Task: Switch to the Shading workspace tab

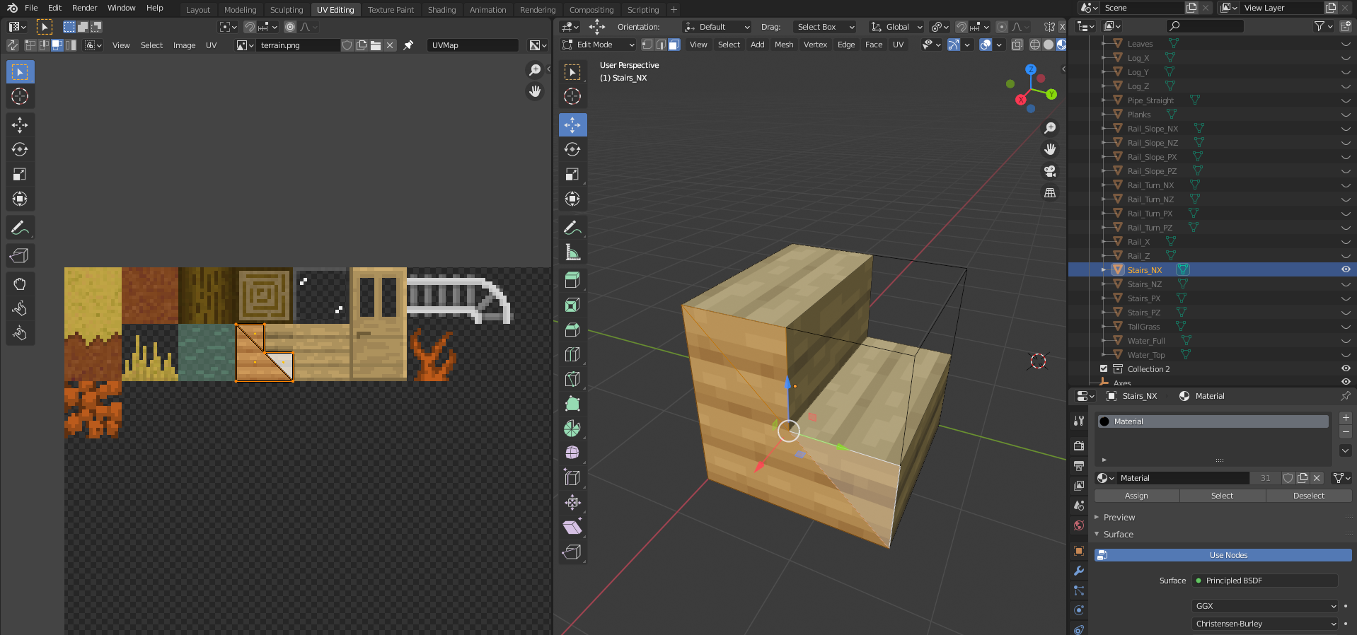Action: tap(441, 10)
